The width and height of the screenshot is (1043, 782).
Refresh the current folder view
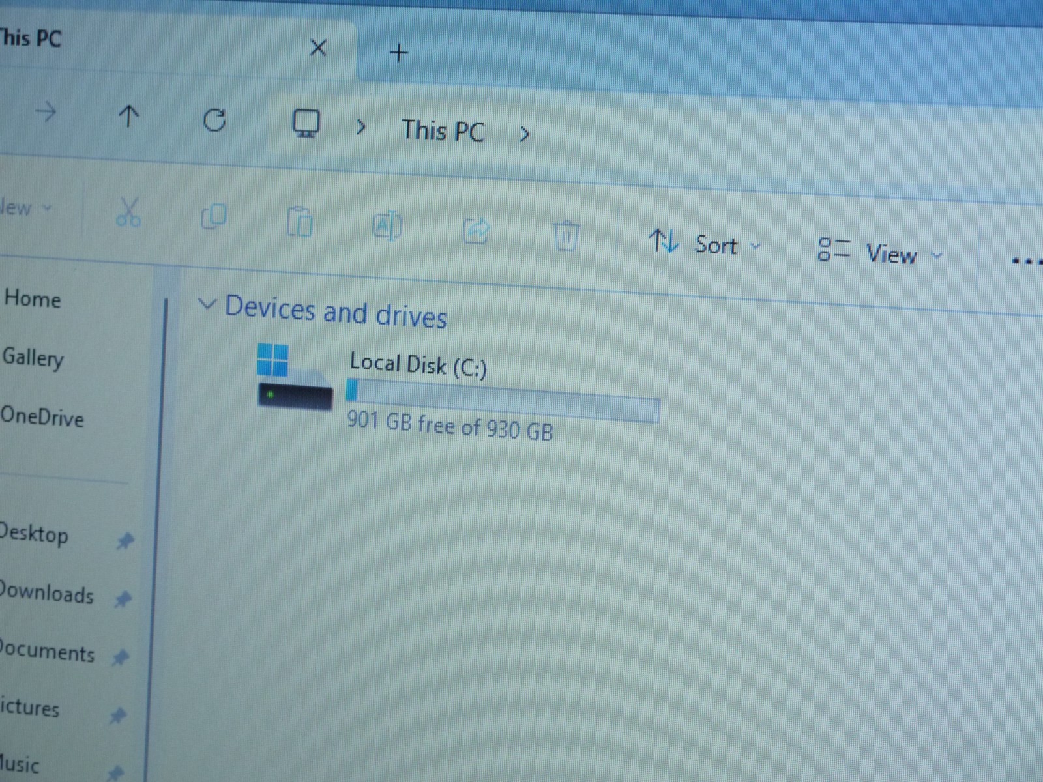[214, 121]
